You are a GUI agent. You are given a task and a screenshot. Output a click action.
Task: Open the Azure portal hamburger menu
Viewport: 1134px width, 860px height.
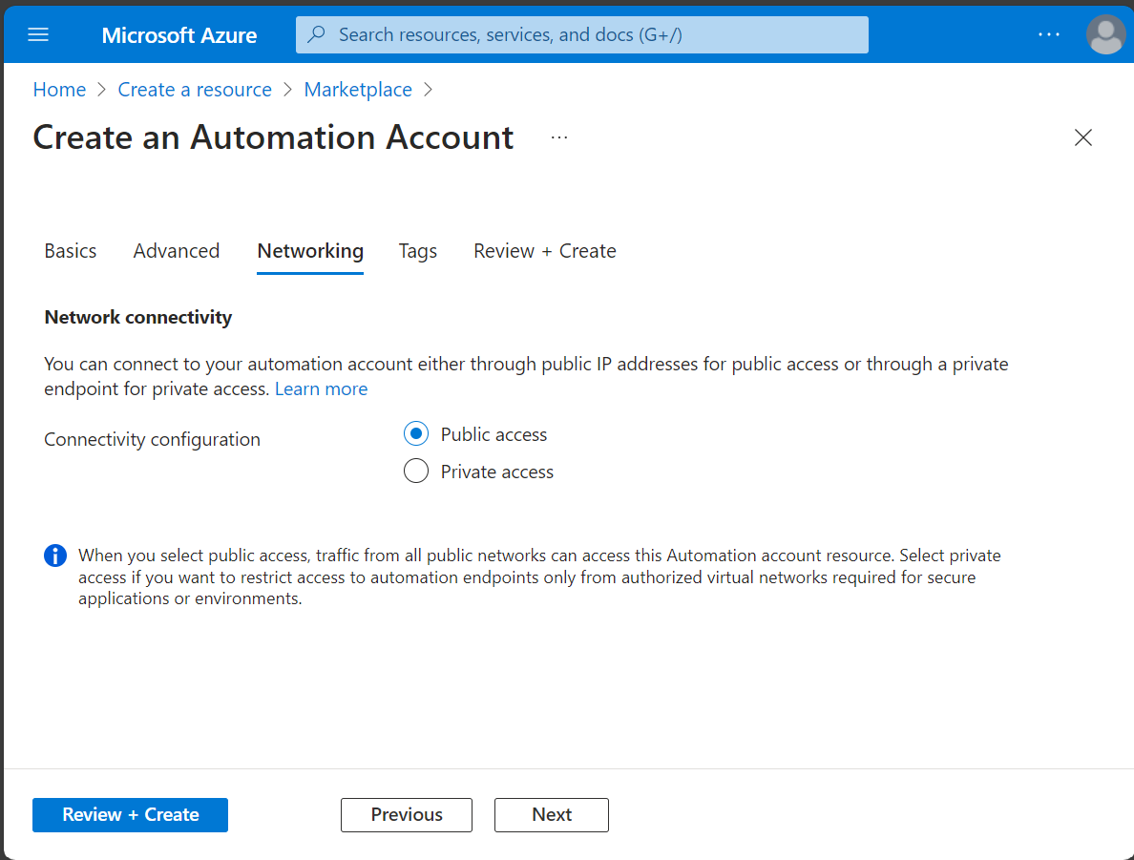pos(37,34)
